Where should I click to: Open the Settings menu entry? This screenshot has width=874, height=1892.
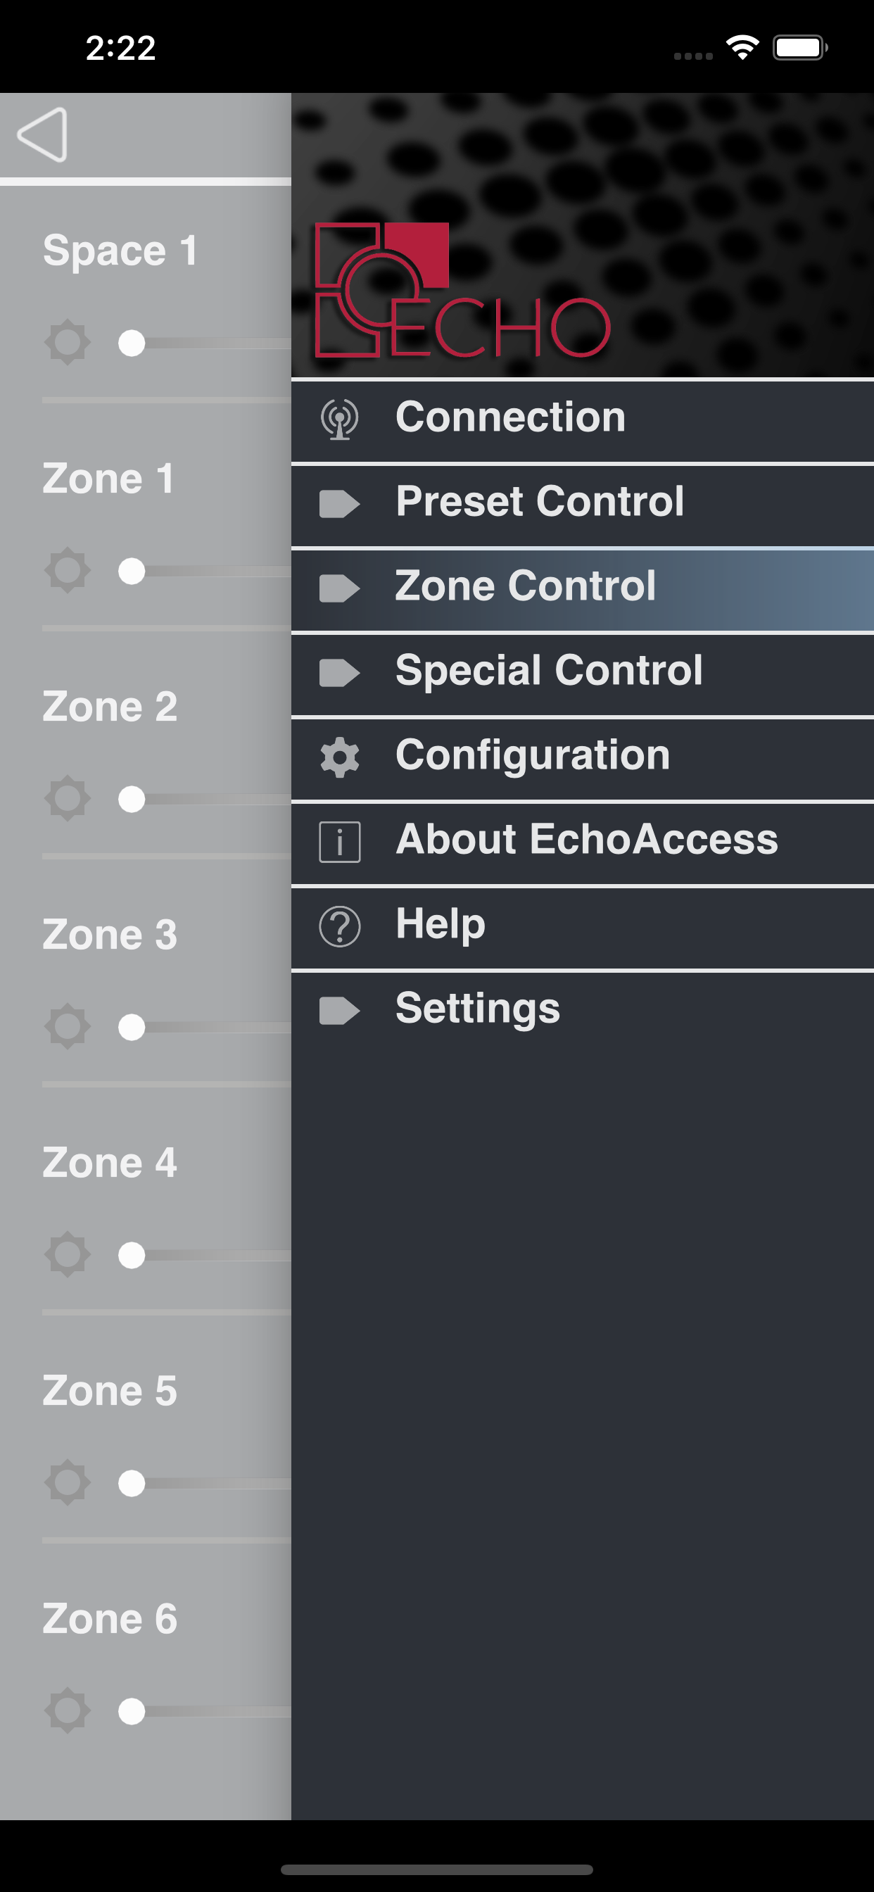(476, 1008)
